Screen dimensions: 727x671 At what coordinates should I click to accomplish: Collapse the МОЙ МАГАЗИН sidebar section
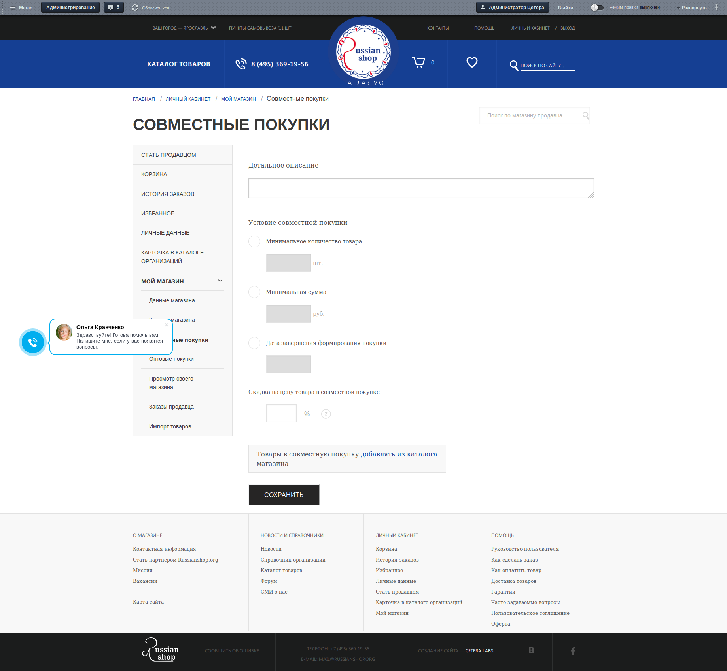pyautogui.click(x=220, y=280)
